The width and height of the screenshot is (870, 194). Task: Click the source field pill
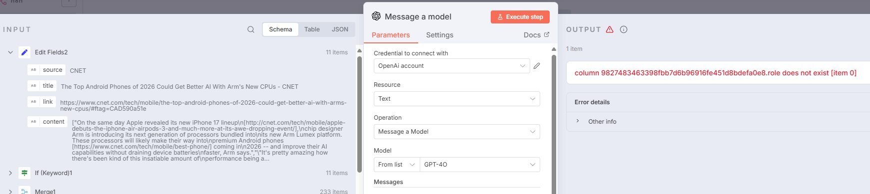46,70
